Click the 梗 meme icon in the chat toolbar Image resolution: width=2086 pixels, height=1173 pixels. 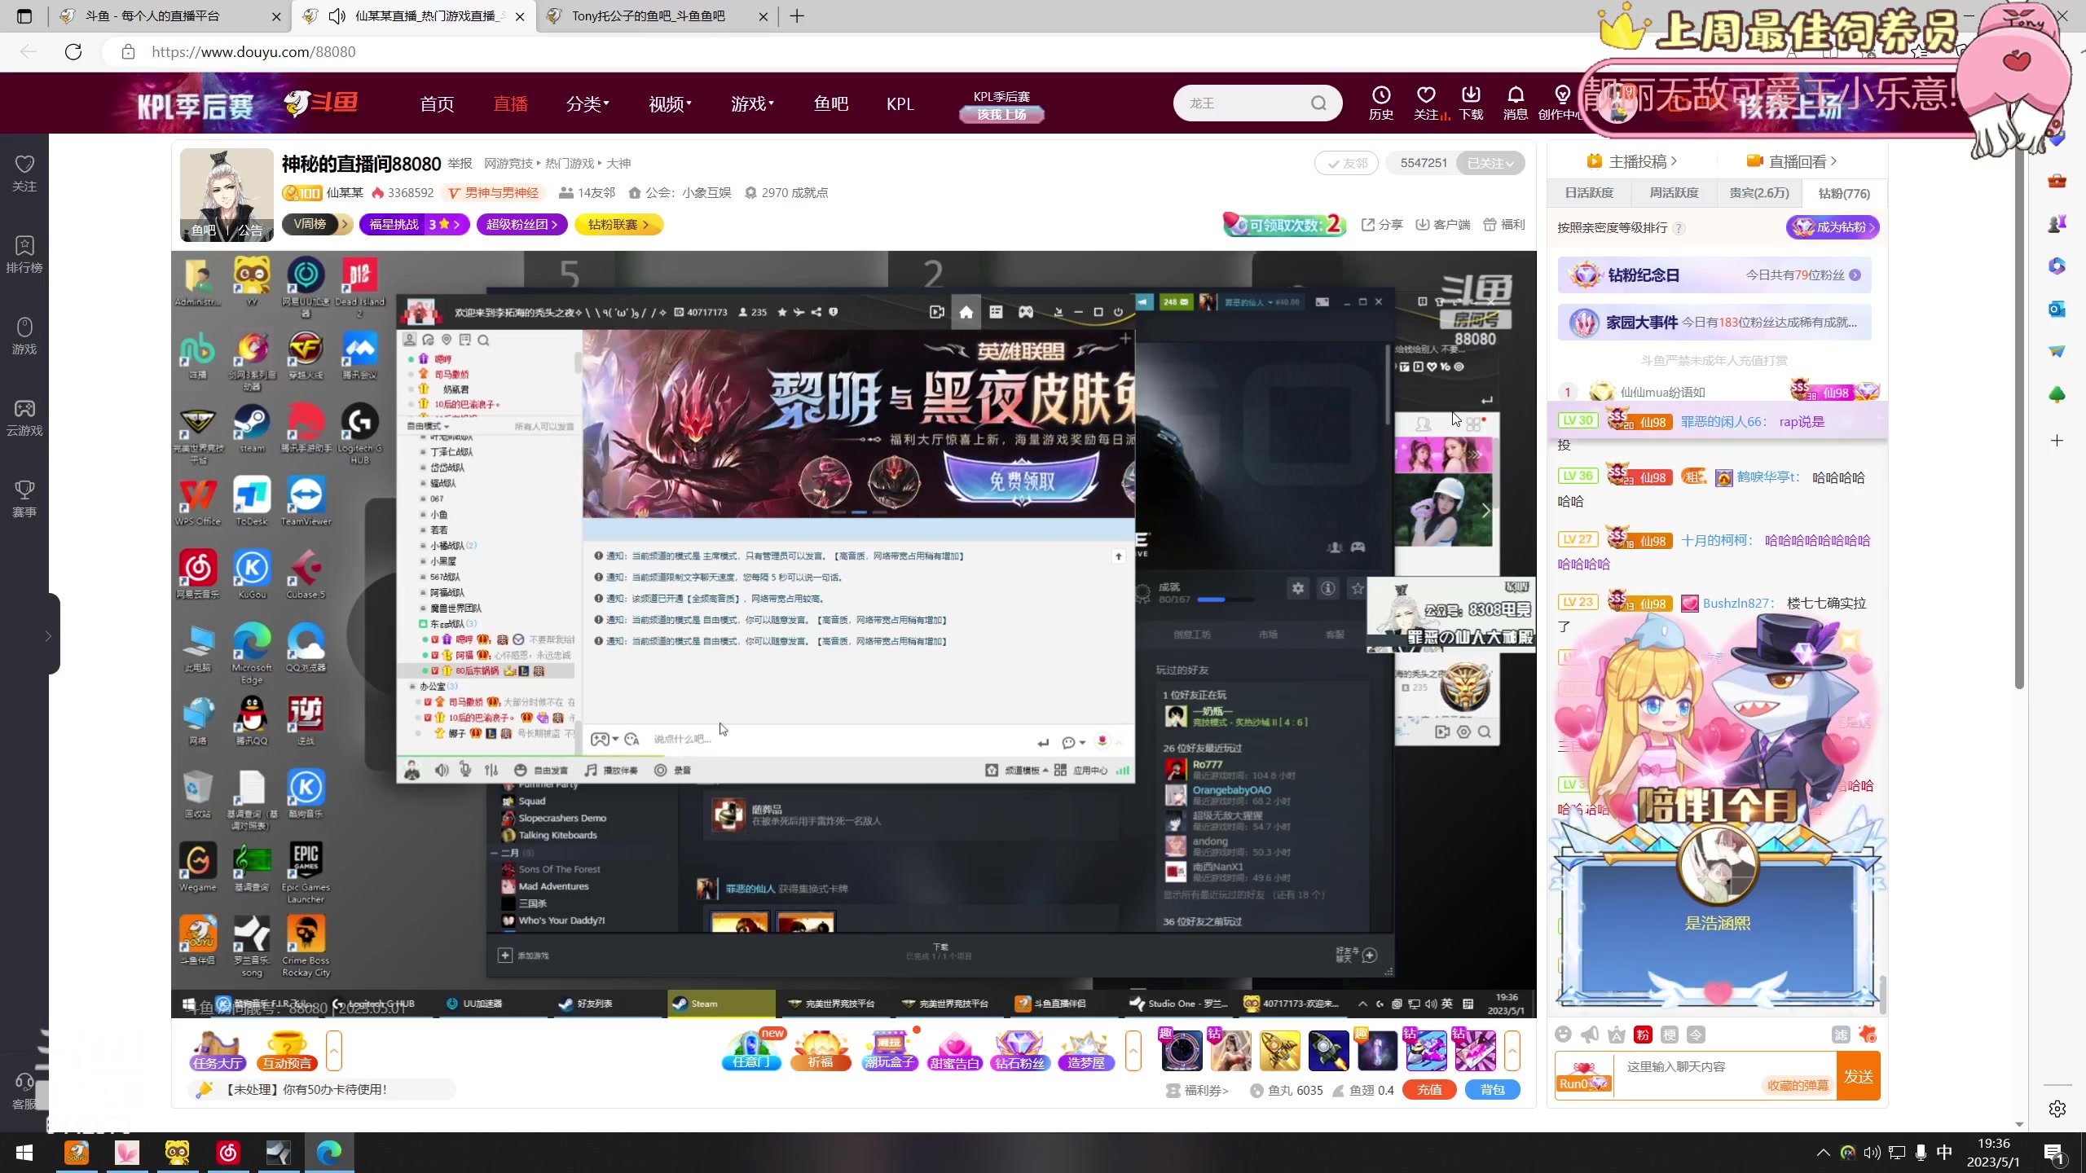1670,1035
